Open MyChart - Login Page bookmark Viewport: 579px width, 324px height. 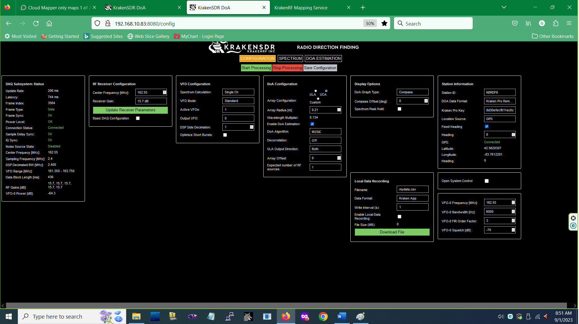pyautogui.click(x=199, y=36)
